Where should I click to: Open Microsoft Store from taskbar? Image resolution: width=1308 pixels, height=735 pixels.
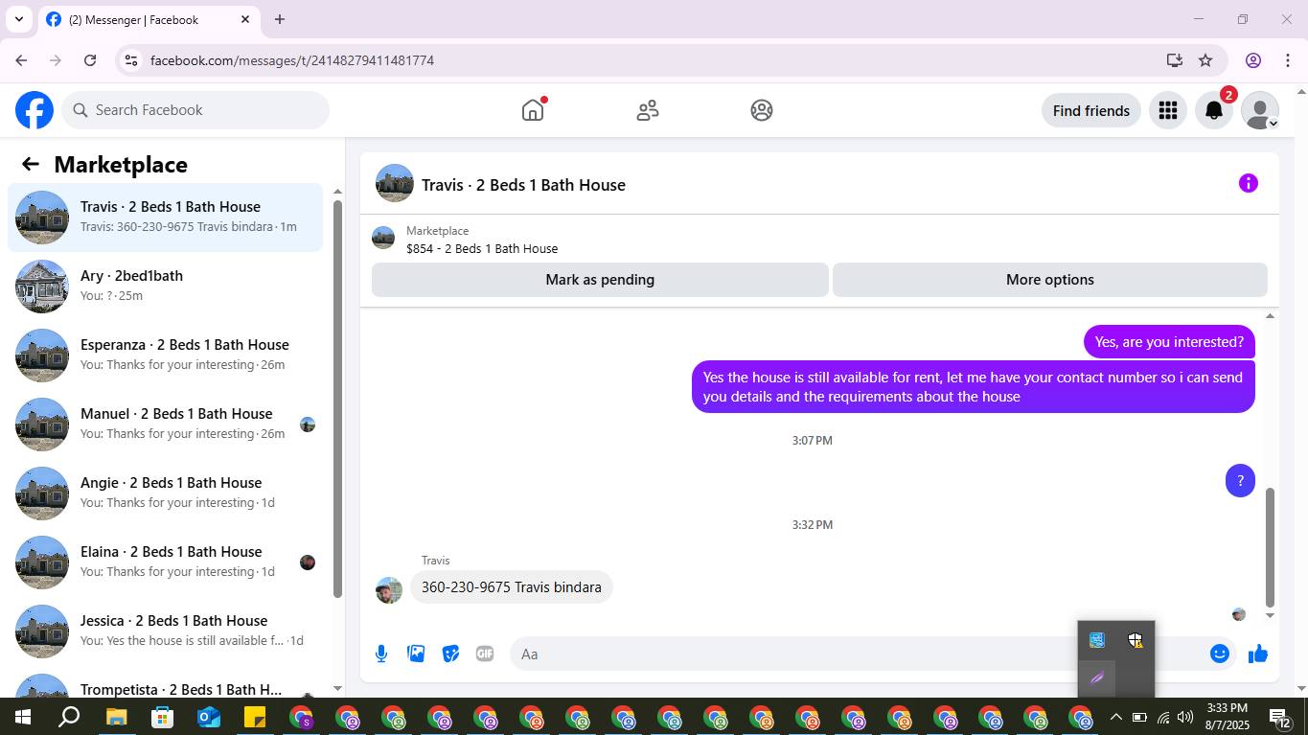point(162,717)
